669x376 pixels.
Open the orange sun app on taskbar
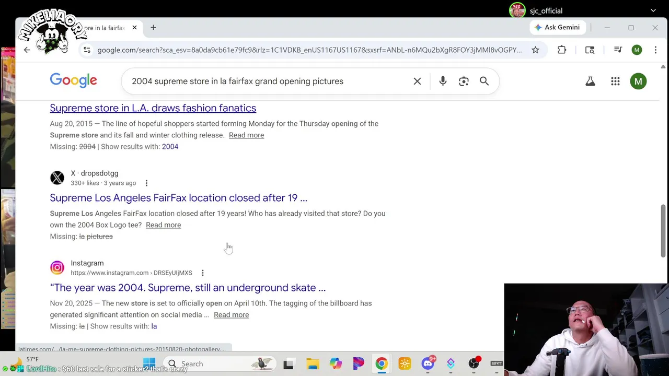coord(405,363)
